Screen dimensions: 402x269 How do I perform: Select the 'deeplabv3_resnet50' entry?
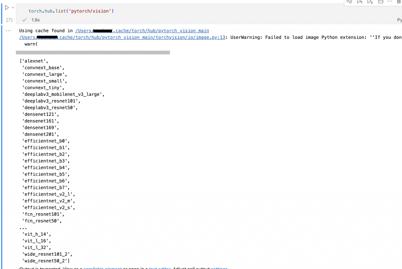pyautogui.click(x=50, y=108)
